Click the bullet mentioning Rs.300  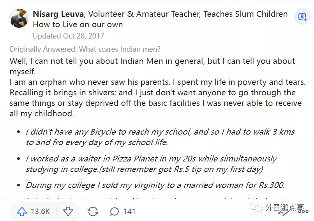click(x=155, y=185)
